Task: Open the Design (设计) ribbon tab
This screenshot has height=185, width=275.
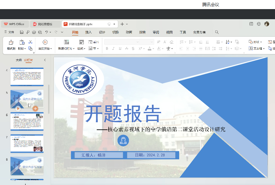Action: (x=102, y=32)
